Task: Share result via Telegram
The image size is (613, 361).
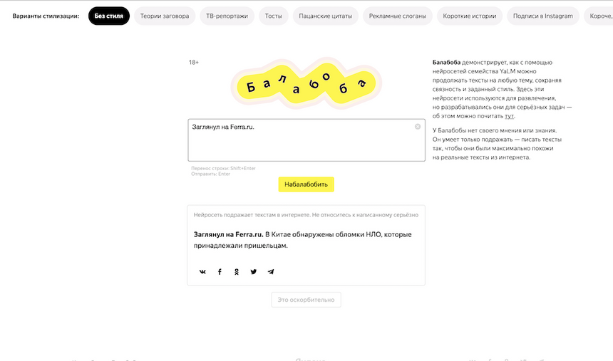Action: tap(271, 271)
